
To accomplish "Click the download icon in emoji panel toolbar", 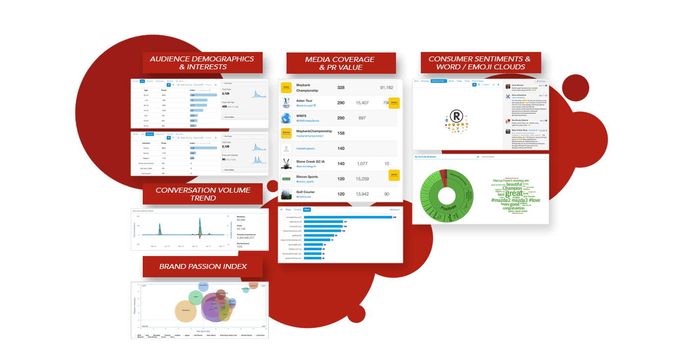I will (494, 85).
